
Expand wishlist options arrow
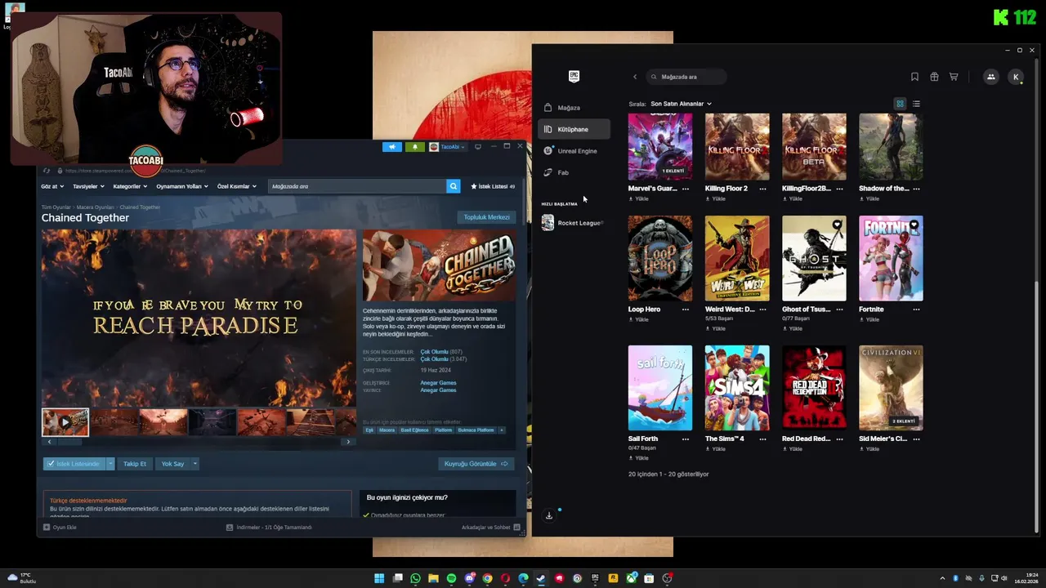[110, 464]
